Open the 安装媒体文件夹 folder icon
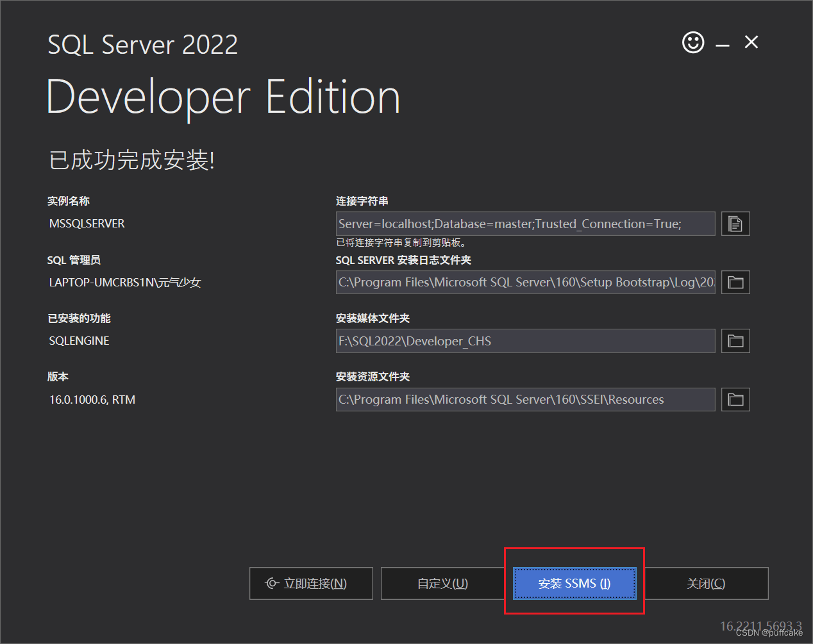Image resolution: width=813 pixels, height=644 pixels. (735, 341)
